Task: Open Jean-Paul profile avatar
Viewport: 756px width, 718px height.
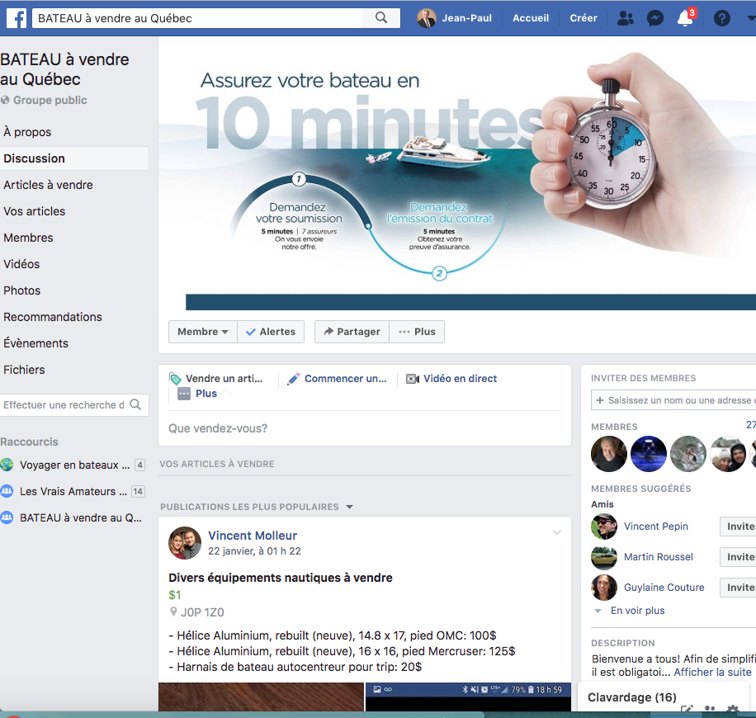Action: point(426,18)
